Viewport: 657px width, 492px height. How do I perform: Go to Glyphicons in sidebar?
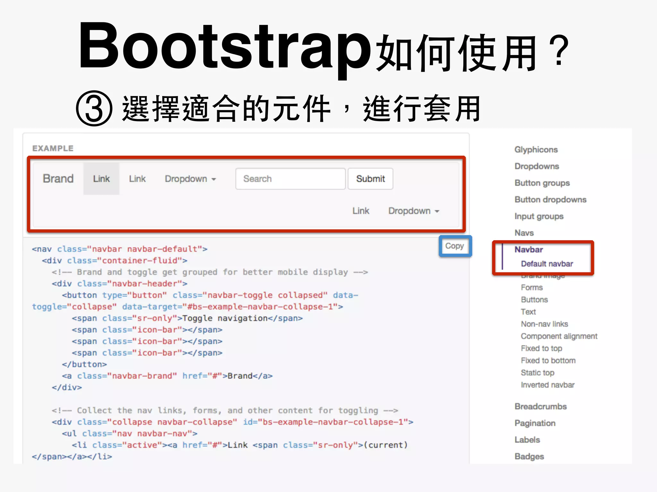(x=536, y=150)
